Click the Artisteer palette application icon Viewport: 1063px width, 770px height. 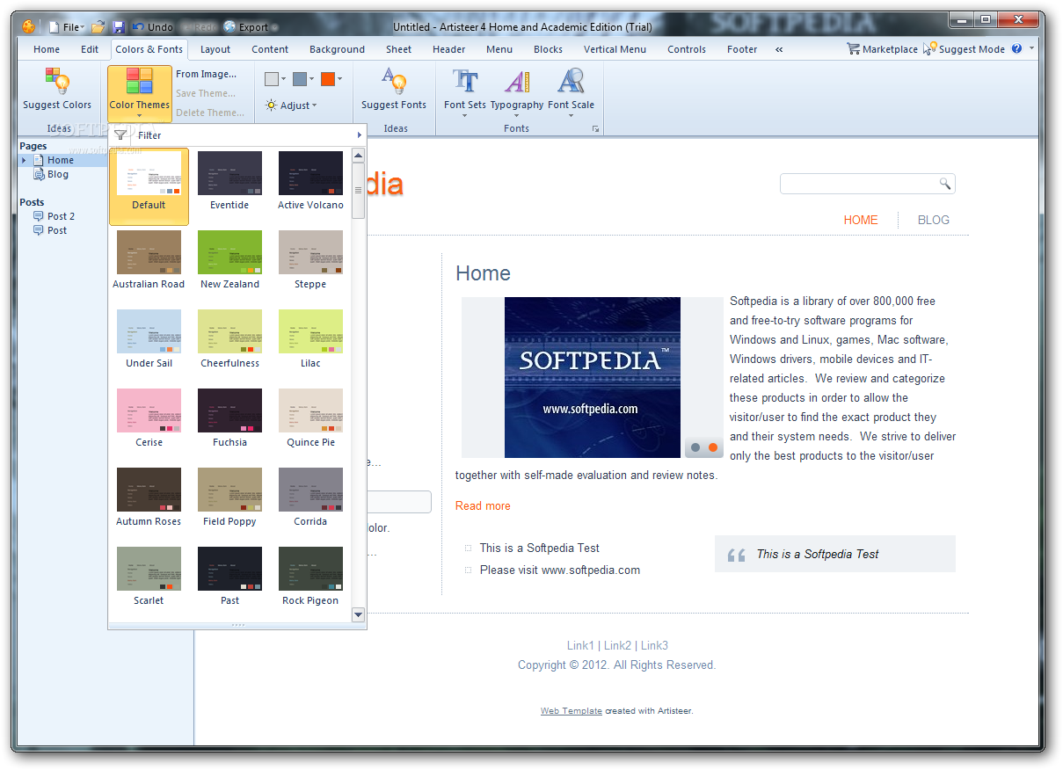(x=29, y=26)
